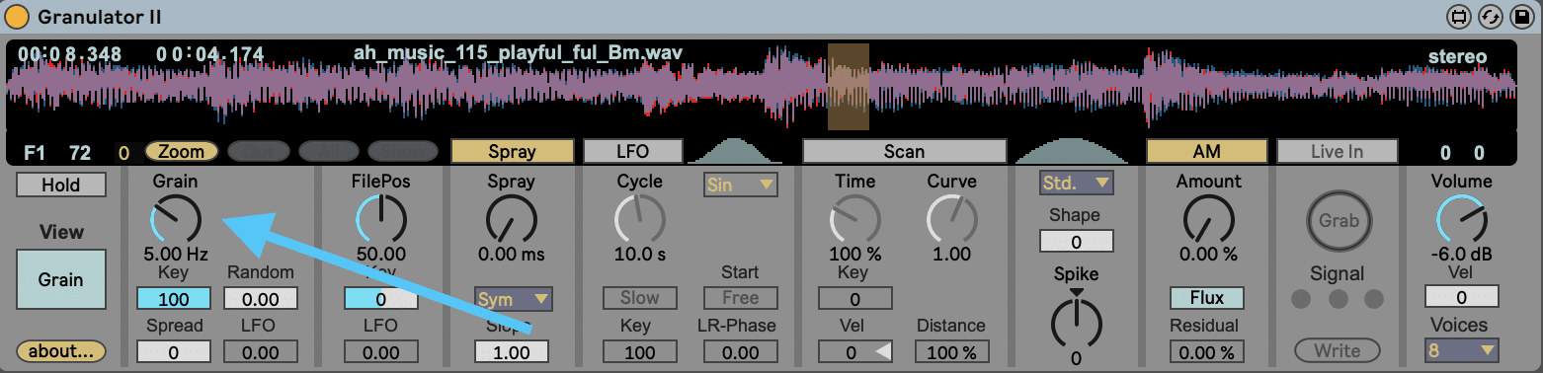Switch to the Scan section tab
Viewport: 1543px width, 373px height.
click(904, 151)
